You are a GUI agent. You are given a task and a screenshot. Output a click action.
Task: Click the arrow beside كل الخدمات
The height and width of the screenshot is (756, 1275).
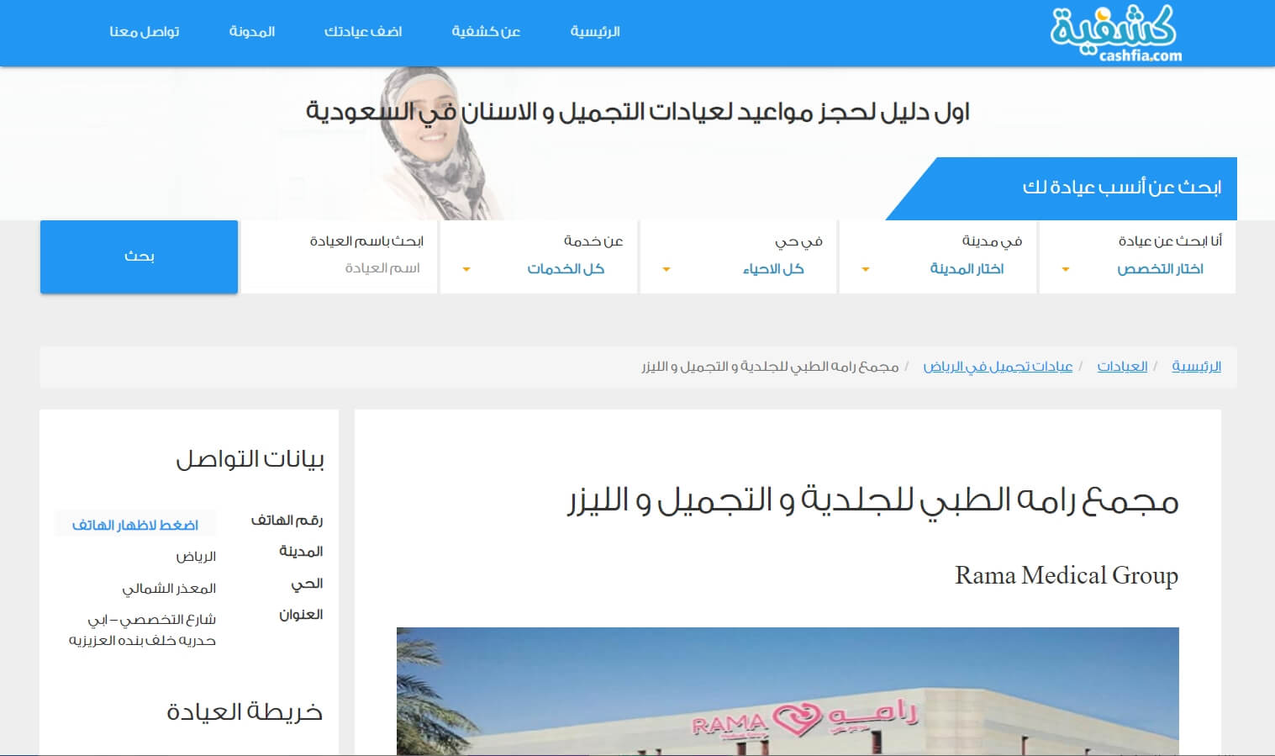[466, 270]
